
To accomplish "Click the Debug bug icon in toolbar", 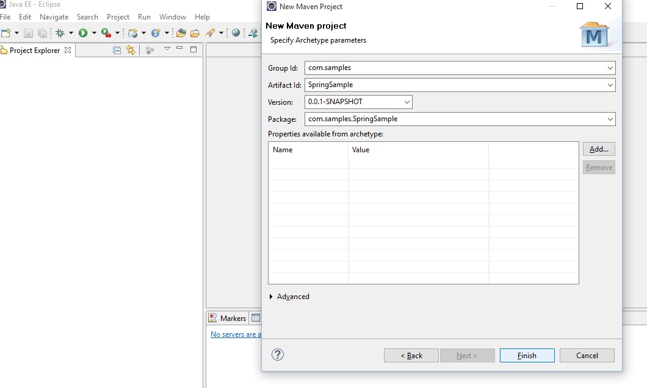I will coord(60,33).
